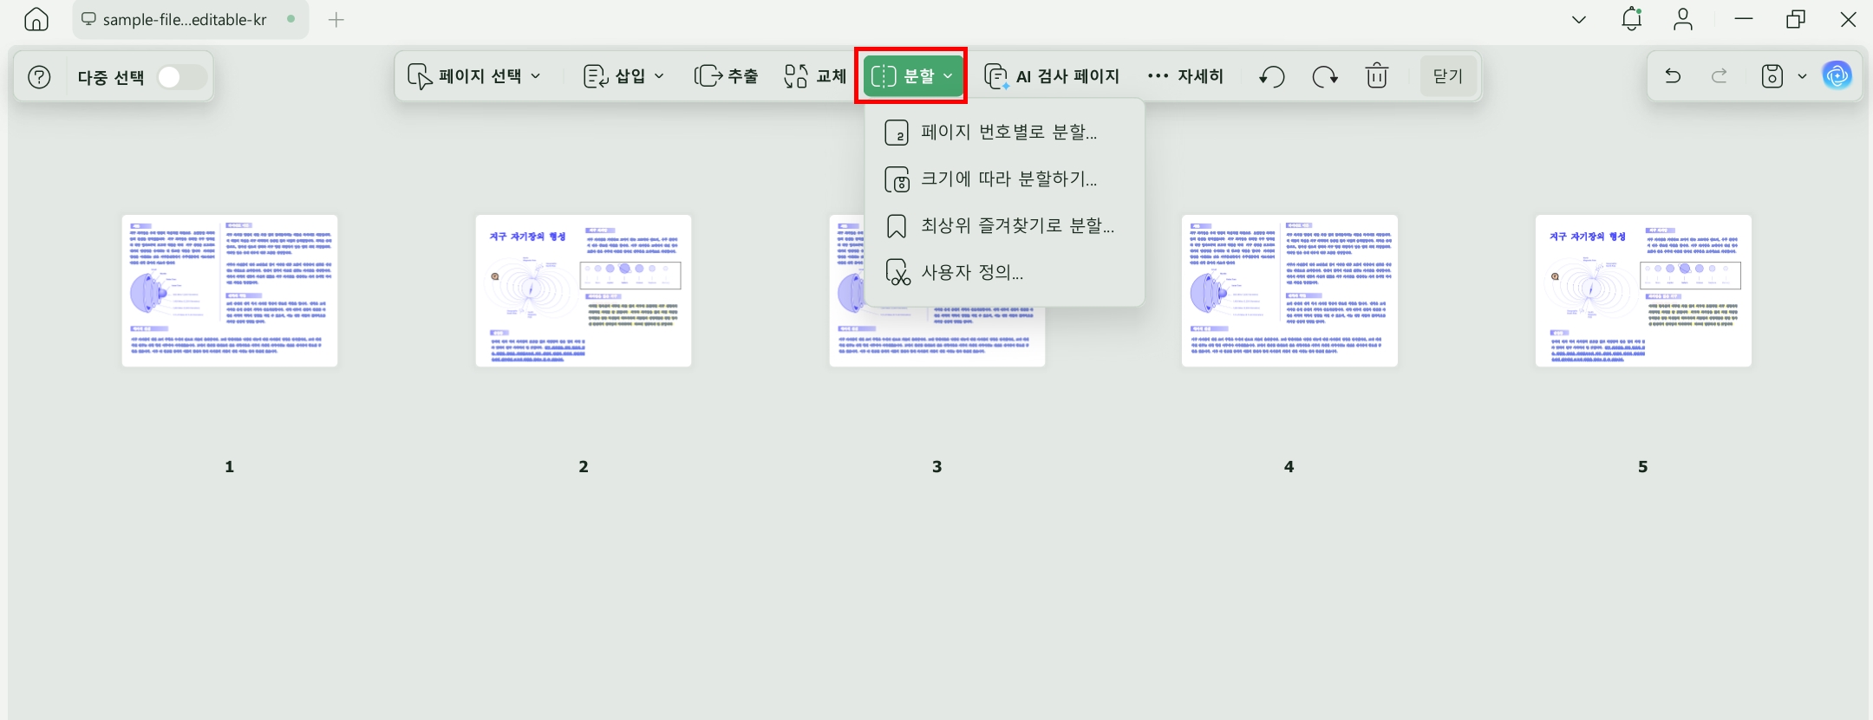Open a new tab with plus
The width and height of the screenshot is (1873, 720).
coord(336,19)
